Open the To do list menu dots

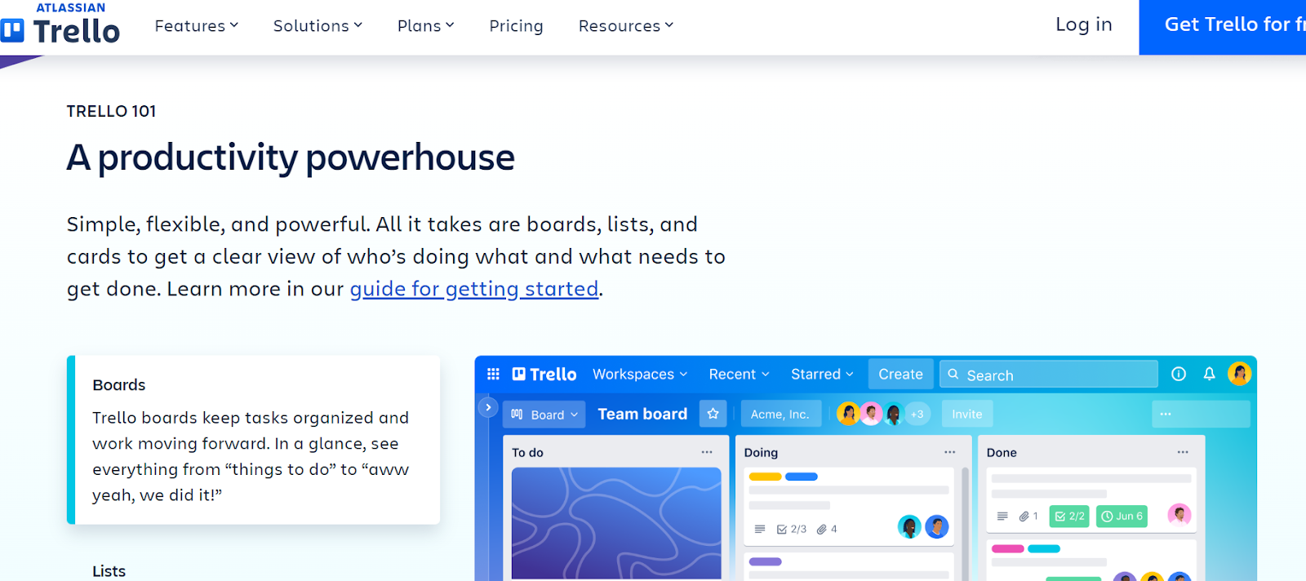[707, 452]
